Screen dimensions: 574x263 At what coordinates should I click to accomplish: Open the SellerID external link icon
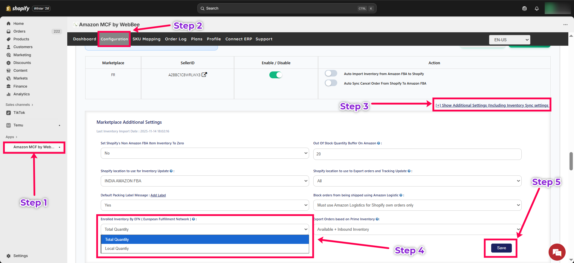click(204, 75)
